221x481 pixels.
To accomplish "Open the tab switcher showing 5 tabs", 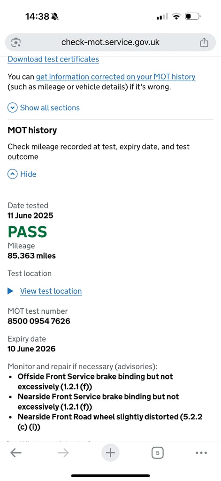I will (158, 453).
